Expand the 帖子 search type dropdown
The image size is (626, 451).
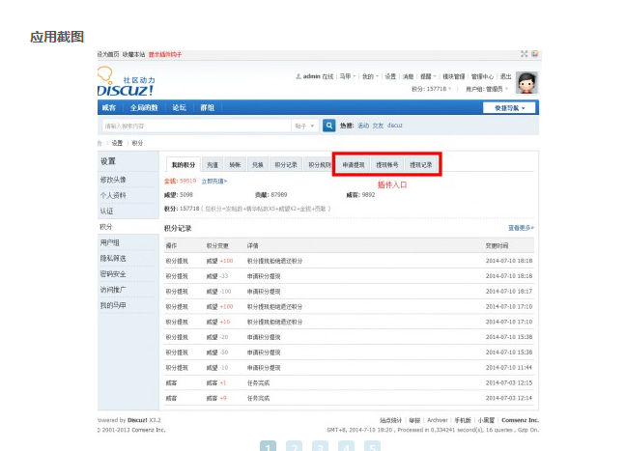(x=305, y=126)
